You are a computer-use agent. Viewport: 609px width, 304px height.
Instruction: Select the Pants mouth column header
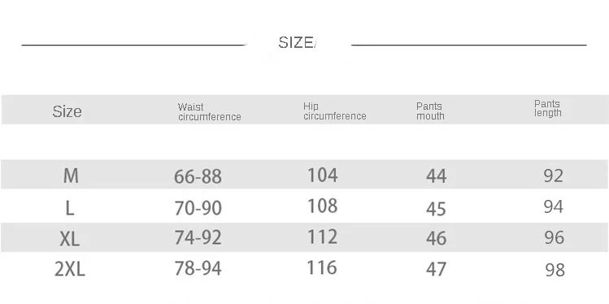[430, 111]
